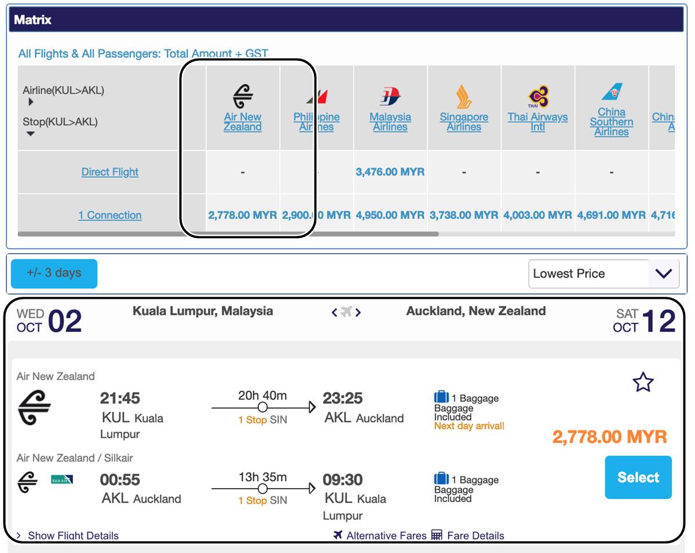The height and width of the screenshot is (553, 695).
Task: Select the 4,950.00 MYR connection fare
Action: [390, 215]
